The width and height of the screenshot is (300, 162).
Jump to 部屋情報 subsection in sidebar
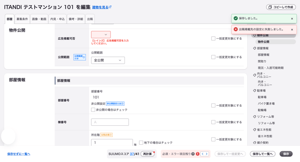point(263,55)
